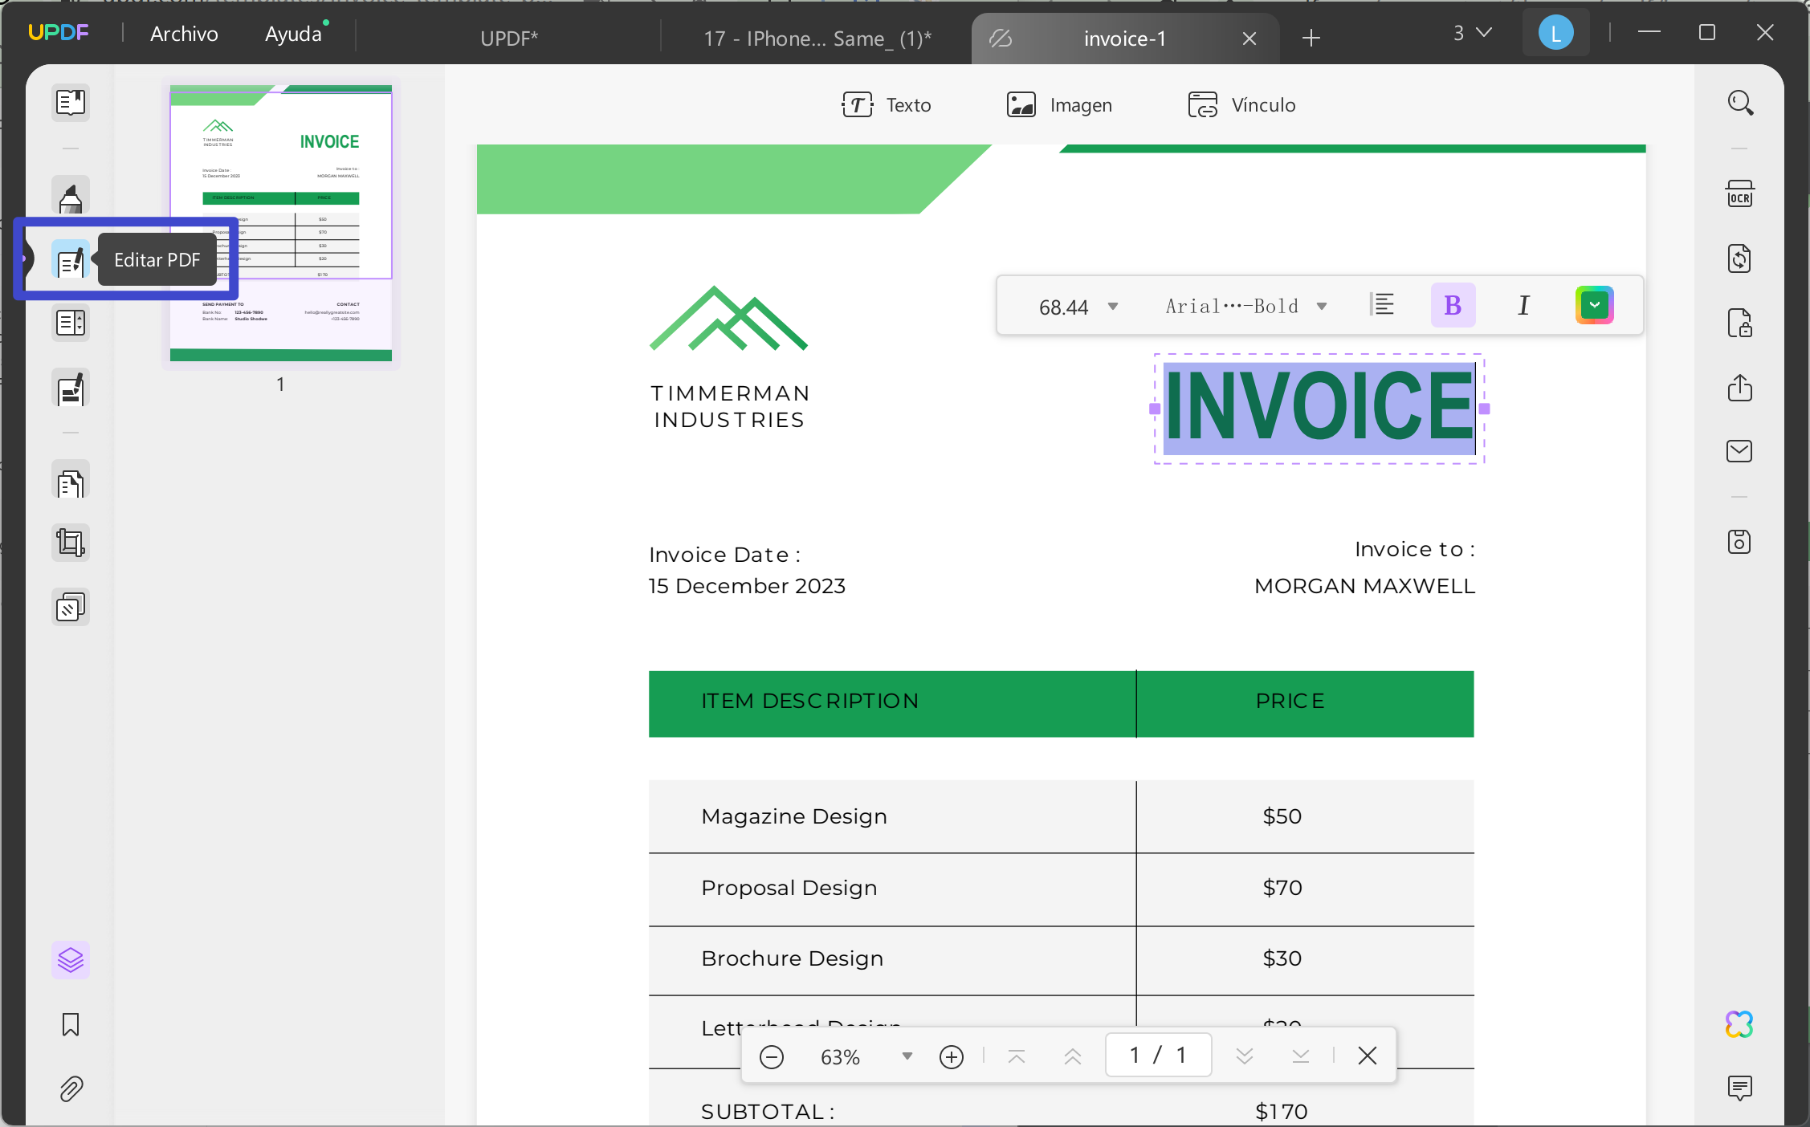Open the text color swatch picker
Image resolution: width=1810 pixels, height=1127 pixels.
point(1594,305)
